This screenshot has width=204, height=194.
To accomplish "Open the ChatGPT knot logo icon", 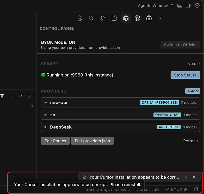I will click(x=137, y=18).
